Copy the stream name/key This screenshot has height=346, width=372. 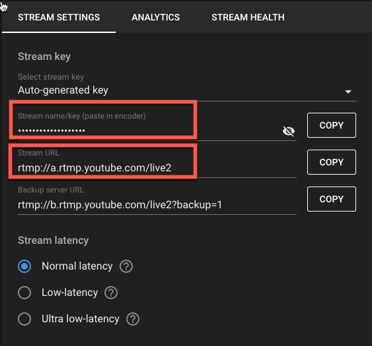pyautogui.click(x=332, y=125)
